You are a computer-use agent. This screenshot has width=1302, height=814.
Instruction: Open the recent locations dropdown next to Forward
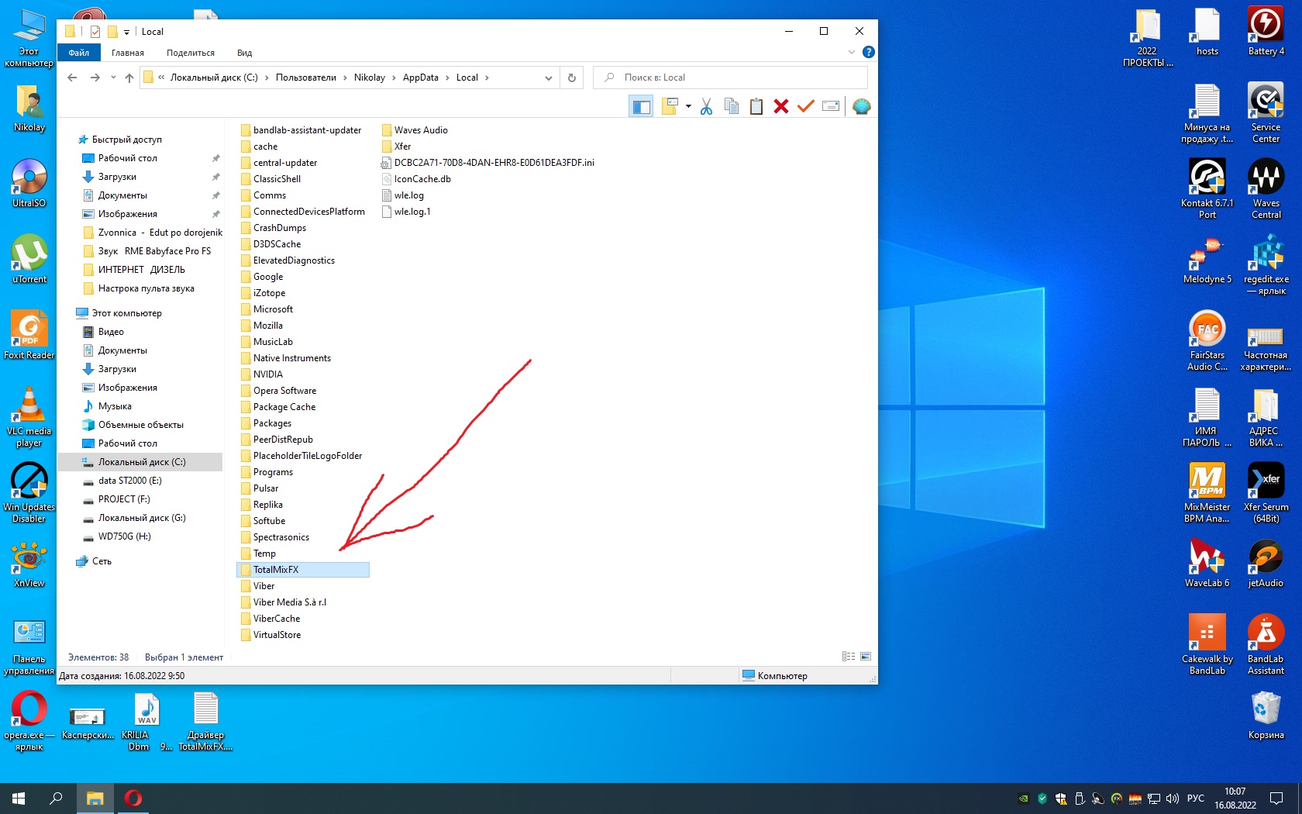[x=113, y=78]
